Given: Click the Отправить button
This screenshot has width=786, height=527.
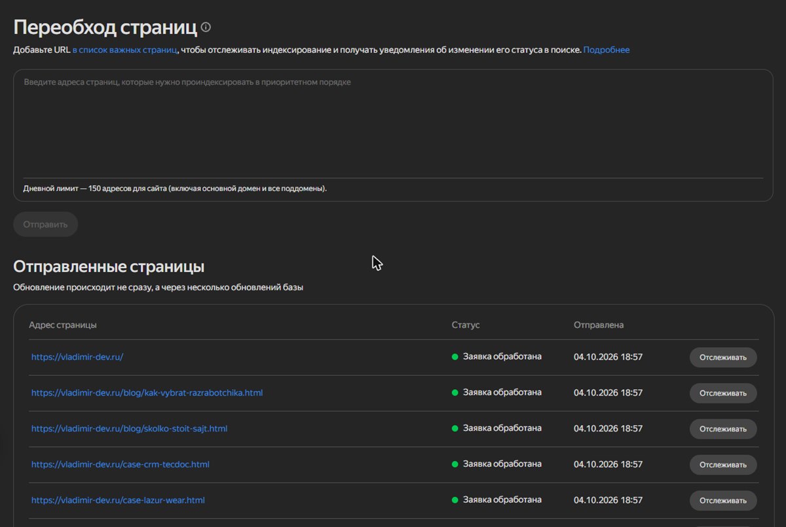Looking at the screenshot, I should [46, 224].
